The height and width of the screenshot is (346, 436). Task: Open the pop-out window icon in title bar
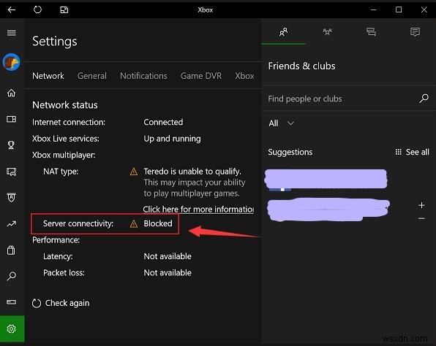(x=64, y=10)
